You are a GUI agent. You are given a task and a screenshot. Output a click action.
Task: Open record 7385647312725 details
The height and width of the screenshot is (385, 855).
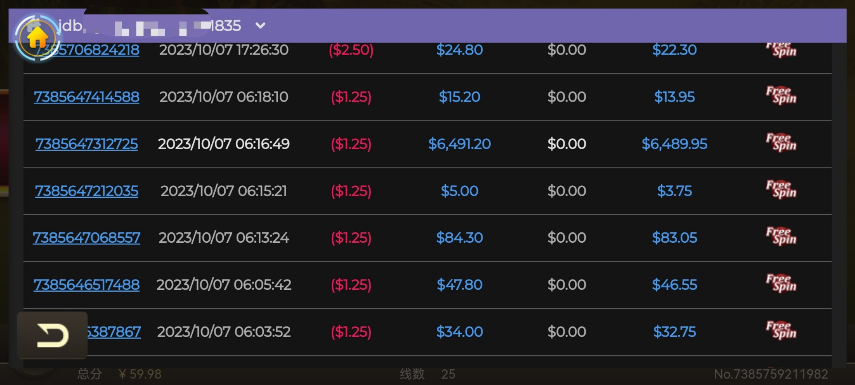tap(87, 144)
